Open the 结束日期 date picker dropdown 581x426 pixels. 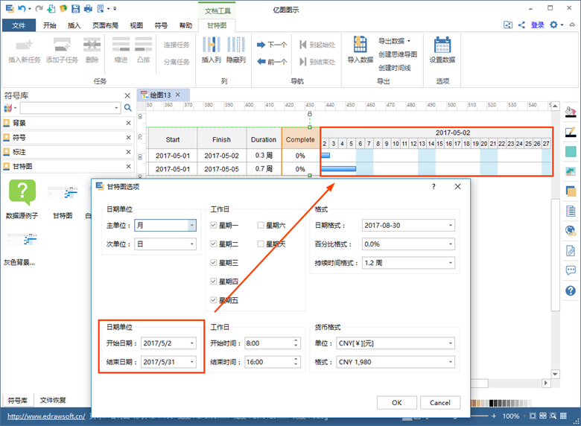192,362
